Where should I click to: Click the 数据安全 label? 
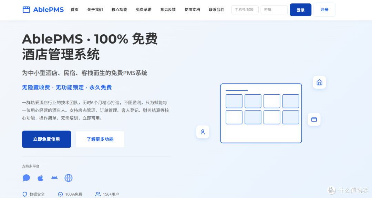37,194
